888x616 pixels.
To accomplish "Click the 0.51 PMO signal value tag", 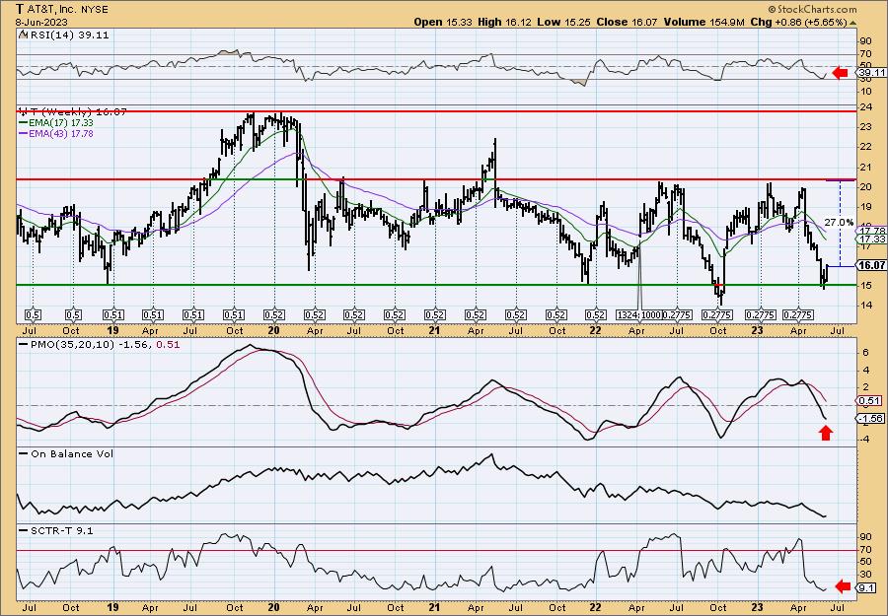I will coord(871,401).
